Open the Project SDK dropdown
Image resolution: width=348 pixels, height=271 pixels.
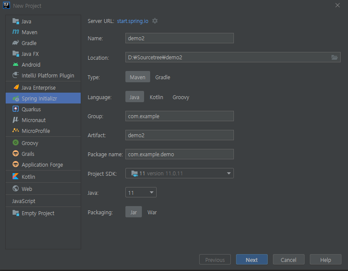pos(180,173)
